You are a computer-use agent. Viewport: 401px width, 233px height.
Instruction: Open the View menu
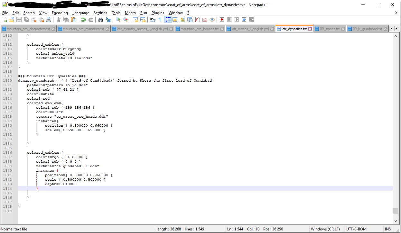(43, 13)
